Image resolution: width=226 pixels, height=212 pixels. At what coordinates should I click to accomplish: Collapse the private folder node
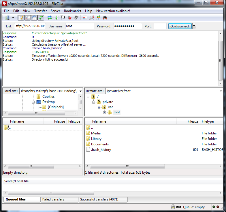coord(93,102)
